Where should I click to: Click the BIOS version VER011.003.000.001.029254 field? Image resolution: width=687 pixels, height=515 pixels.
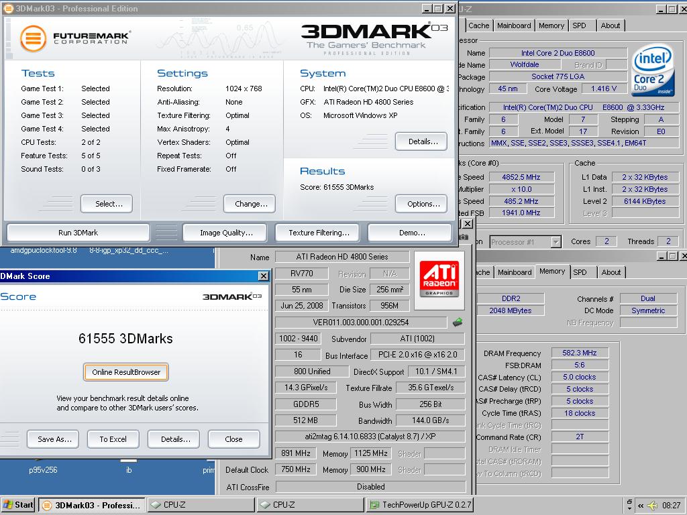click(x=360, y=323)
